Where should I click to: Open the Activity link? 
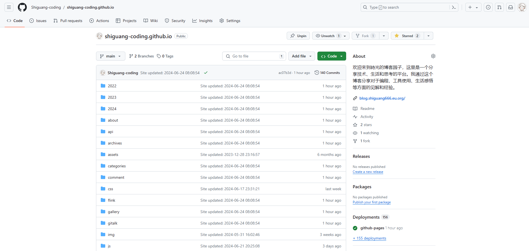[x=367, y=117]
